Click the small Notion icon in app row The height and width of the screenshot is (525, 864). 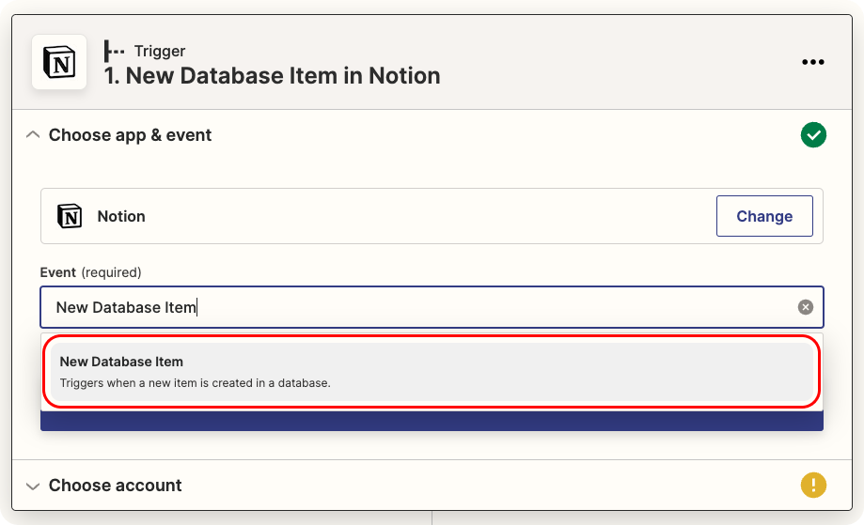click(x=70, y=216)
